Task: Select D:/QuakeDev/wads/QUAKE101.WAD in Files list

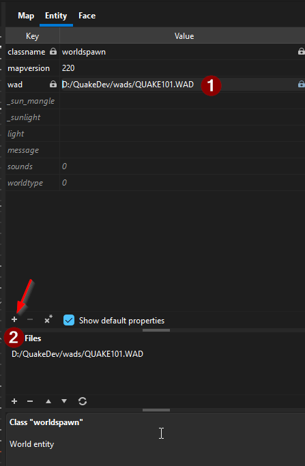Action: tap(77, 354)
